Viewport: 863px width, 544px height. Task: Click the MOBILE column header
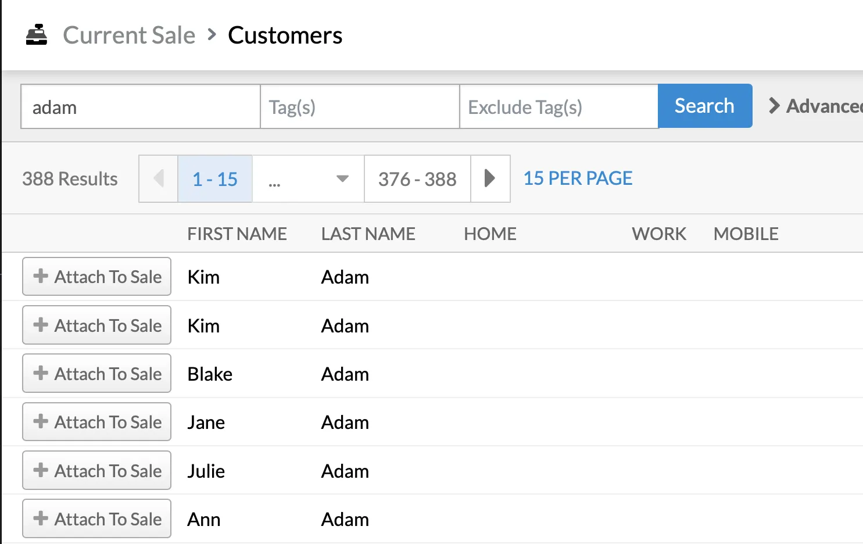coord(746,234)
